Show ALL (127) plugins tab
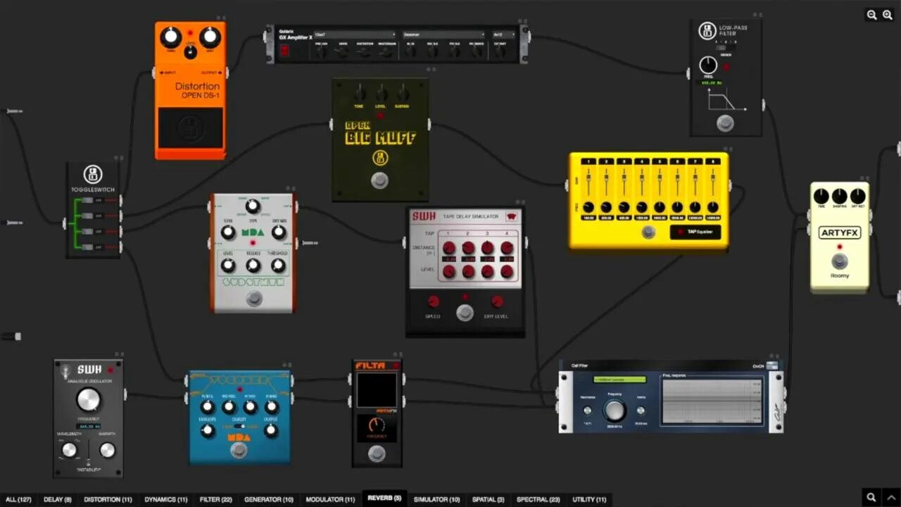The height and width of the screenshot is (507, 901). pyautogui.click(x=18, y=499)
